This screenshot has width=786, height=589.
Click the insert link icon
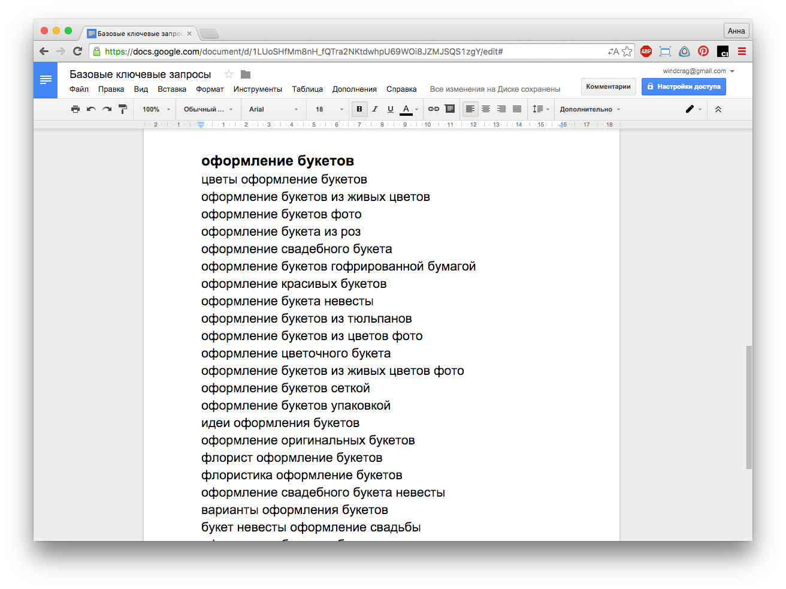pyautogui.click(x=434, y=109)
